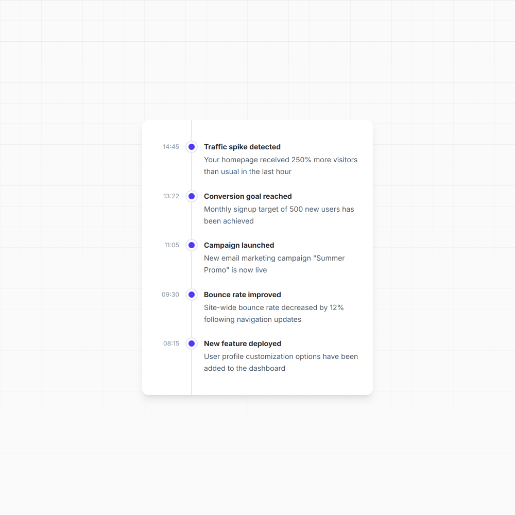Click the Campaign launched timeline dot
This screenshot has height=515, width=515.
[192, 245]
